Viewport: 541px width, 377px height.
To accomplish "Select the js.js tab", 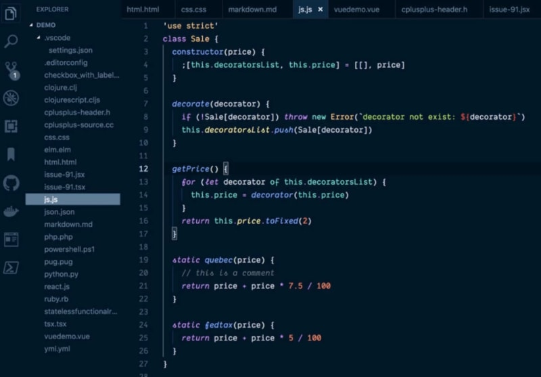I will 305,9.
